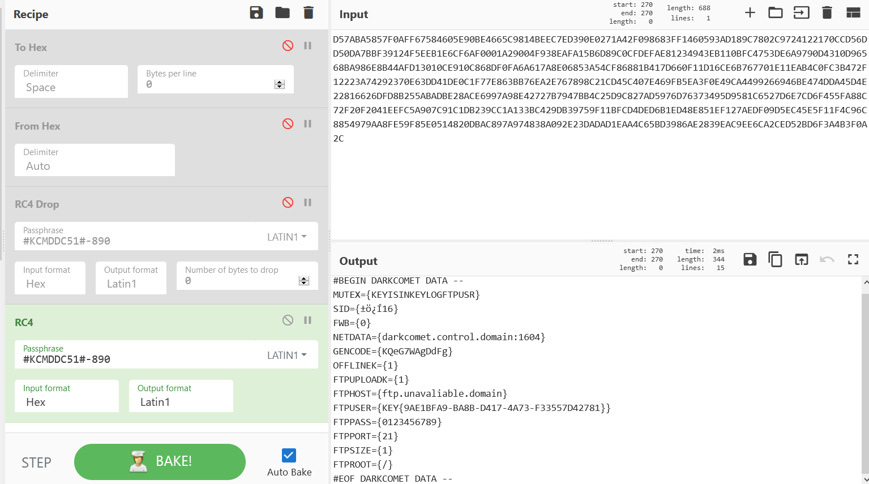This screenshot has width=869, height=484.
Task: Disable the RC4 Drop operation
Action: tap(288, 203)
